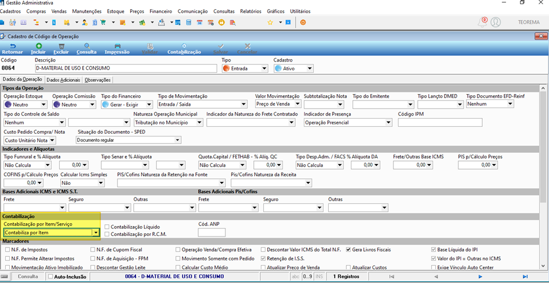Click the TEOREMA user label

click(x=529, y=22)
